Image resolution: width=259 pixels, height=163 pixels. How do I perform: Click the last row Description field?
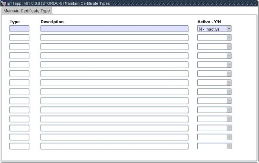point(114,146)
